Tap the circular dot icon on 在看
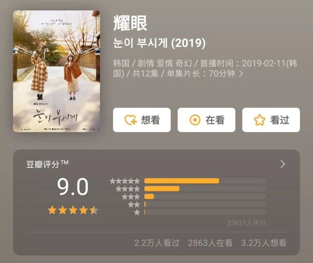This screenshot has width=313, height=263. click(195, 120)
